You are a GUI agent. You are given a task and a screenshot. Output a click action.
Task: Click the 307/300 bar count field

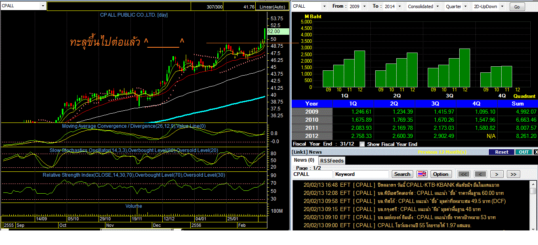pyautogui.click(x=207, y=7)
